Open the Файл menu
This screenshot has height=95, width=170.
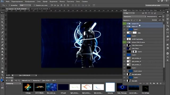pos(8,2)
